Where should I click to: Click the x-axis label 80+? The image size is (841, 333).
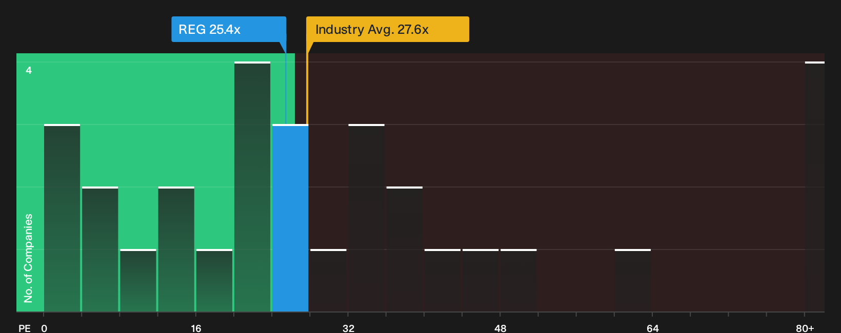tap(805, 328)
